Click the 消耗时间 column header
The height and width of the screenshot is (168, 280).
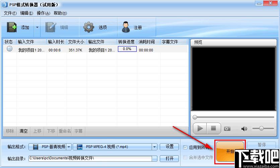(149, 42)
